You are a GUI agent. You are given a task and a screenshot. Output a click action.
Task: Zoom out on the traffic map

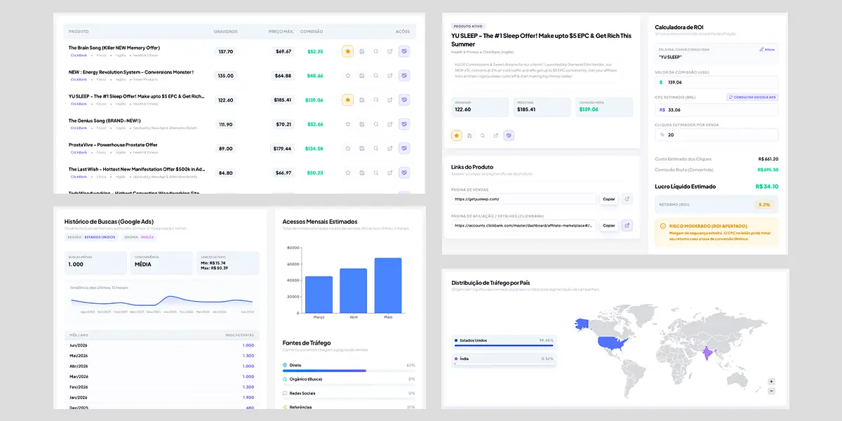point(771,391)
